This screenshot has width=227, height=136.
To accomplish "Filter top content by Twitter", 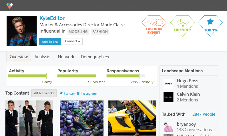I will coord(67,93).
